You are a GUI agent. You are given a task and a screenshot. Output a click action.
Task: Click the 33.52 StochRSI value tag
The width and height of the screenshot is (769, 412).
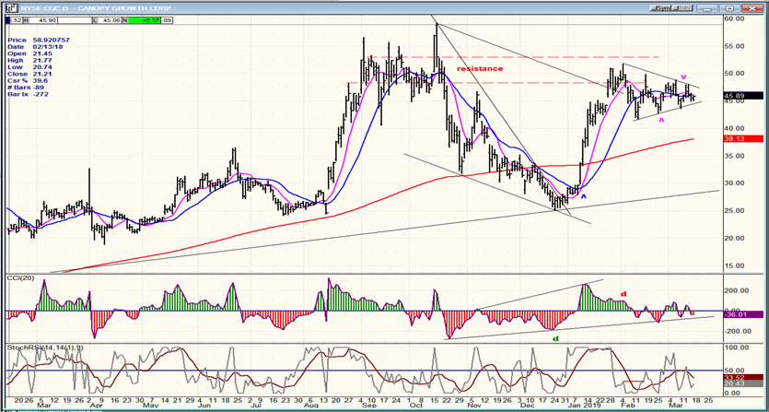(743, 377)
